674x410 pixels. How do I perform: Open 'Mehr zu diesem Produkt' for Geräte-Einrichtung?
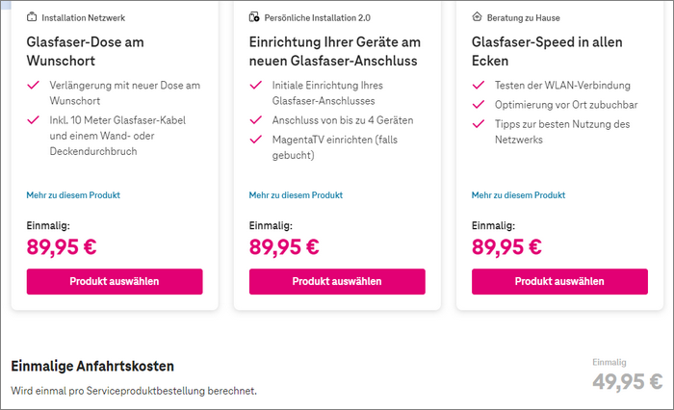pyautogui.click(x=296, y=195)
